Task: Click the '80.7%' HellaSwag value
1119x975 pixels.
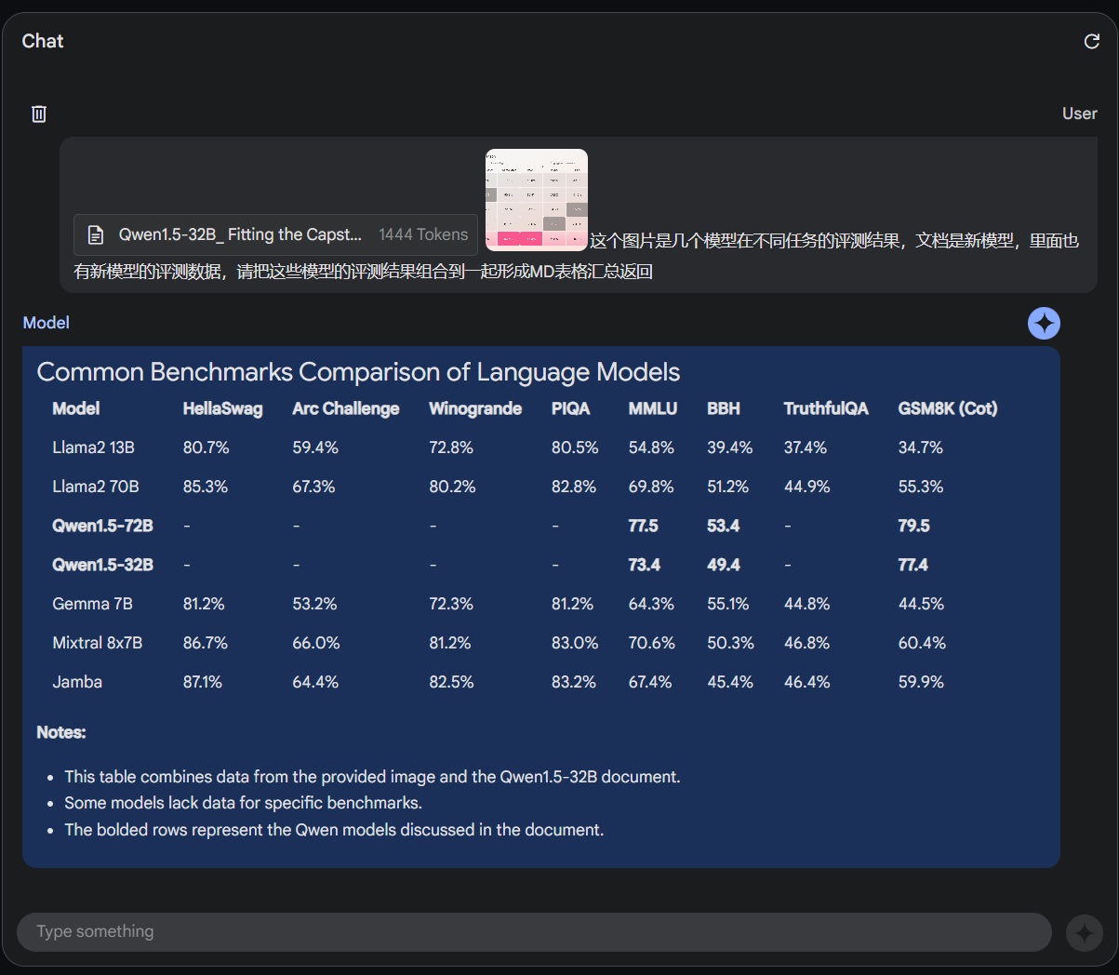Action: point(206,447)
